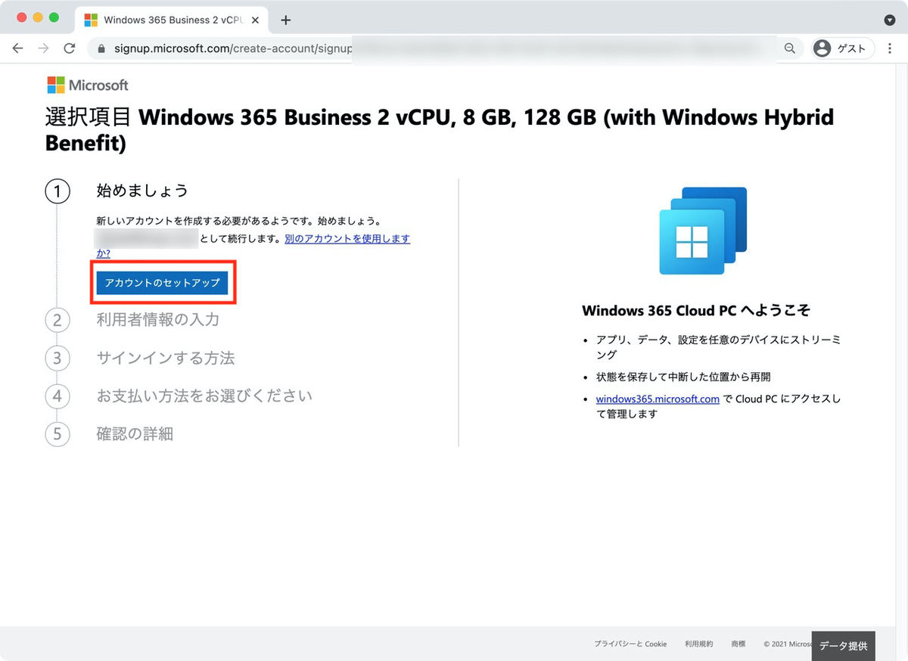
Task: Click the Microsoft logo
Action: click(88, 85)
